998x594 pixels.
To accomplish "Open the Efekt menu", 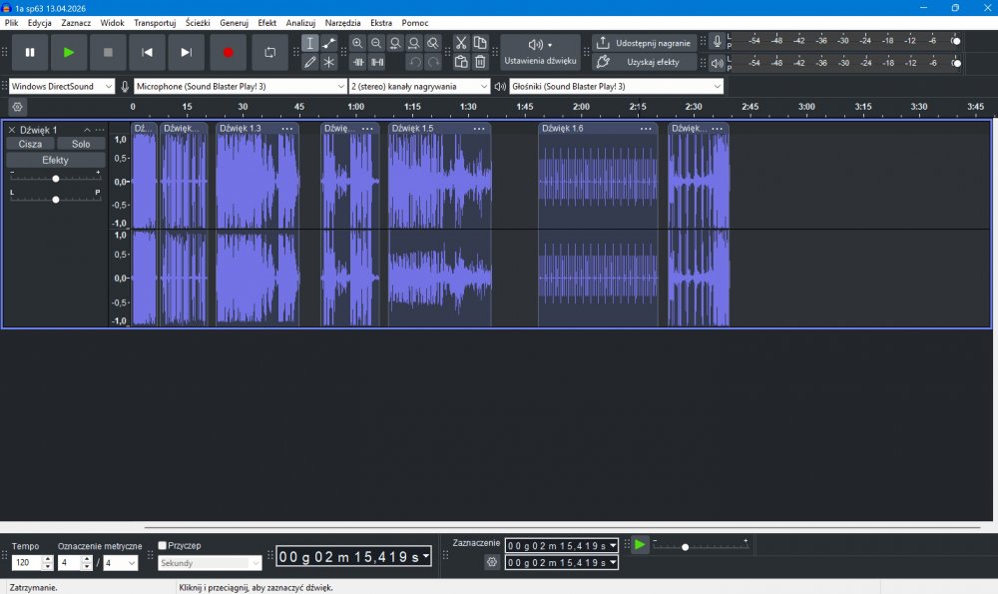I will (x=266, y=22).
